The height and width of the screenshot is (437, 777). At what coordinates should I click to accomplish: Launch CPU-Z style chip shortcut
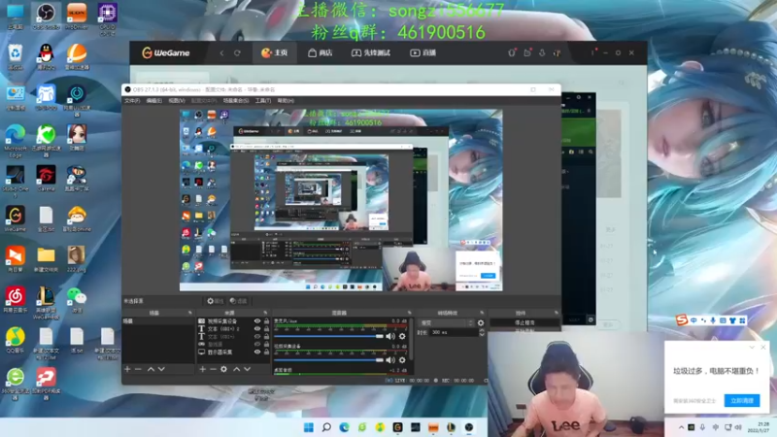(107, 17)
